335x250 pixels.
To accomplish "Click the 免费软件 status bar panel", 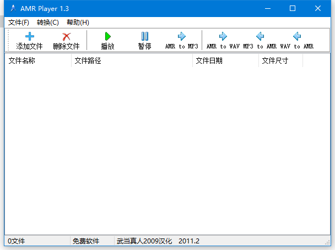I will 91,241.
